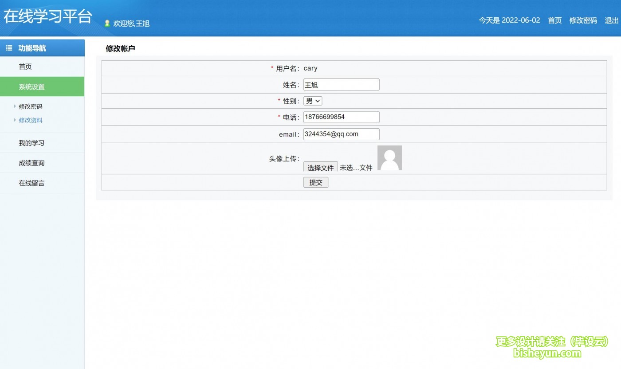Open 在线留言 in the sidebar
The height and width of the screenshot is (369, 621).
tap(31, 183)
